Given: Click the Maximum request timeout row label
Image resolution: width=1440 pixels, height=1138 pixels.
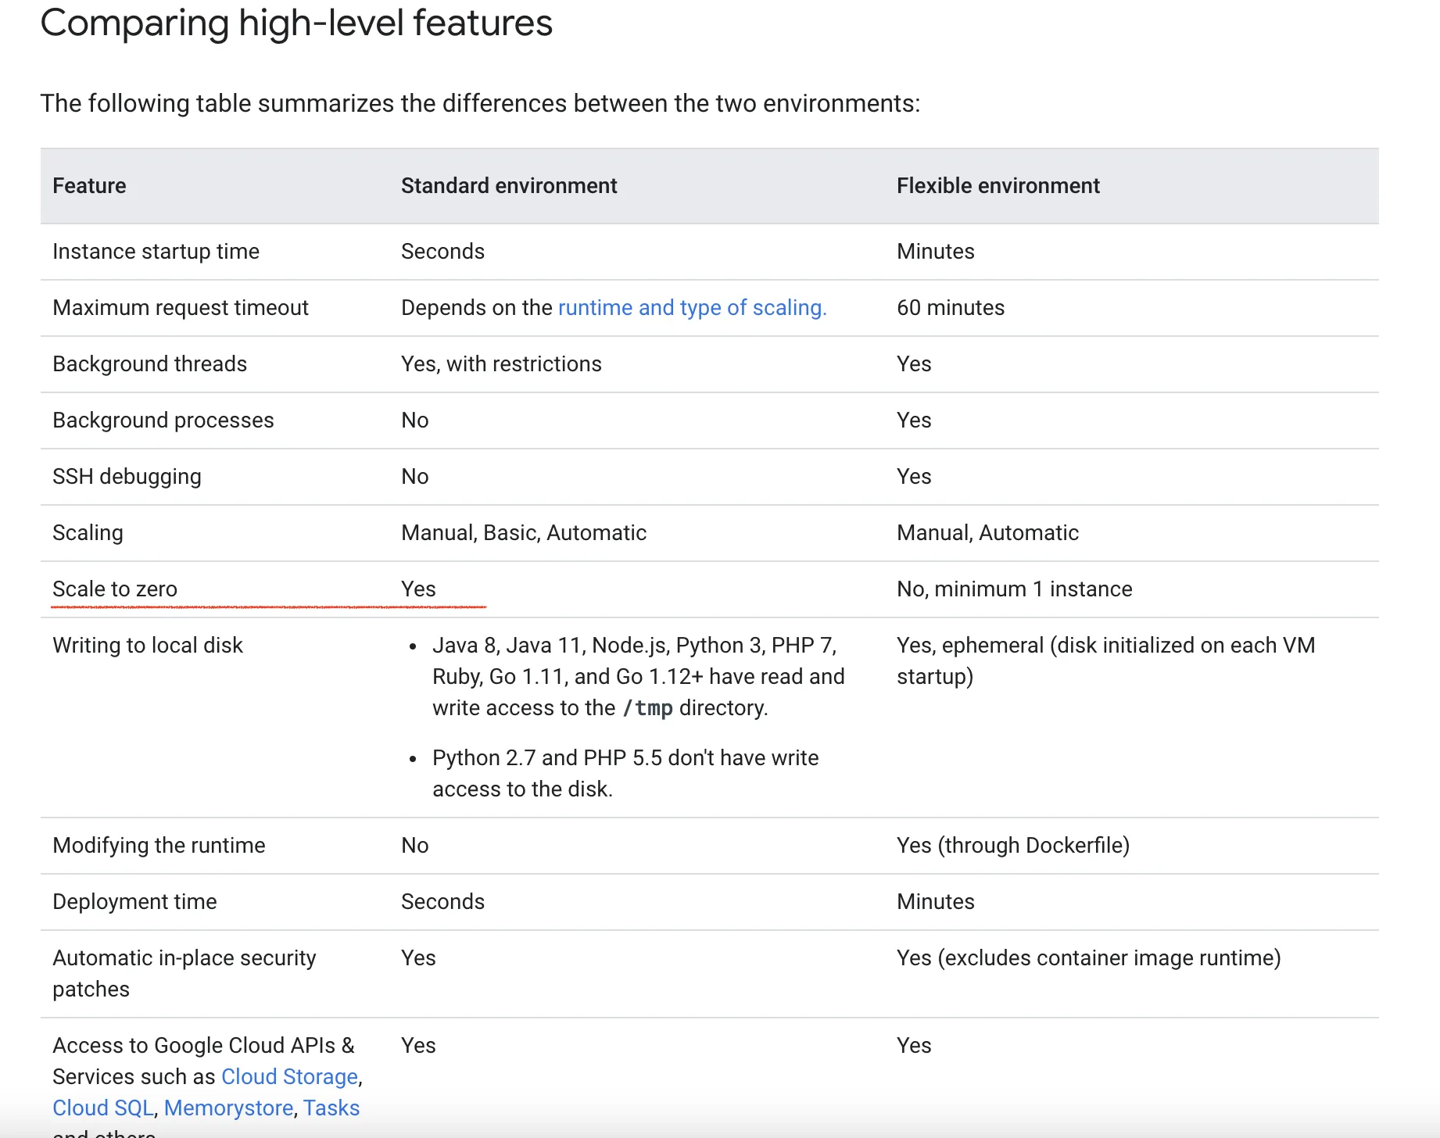Looking at the screenshot, I should (x=181, y=308).
